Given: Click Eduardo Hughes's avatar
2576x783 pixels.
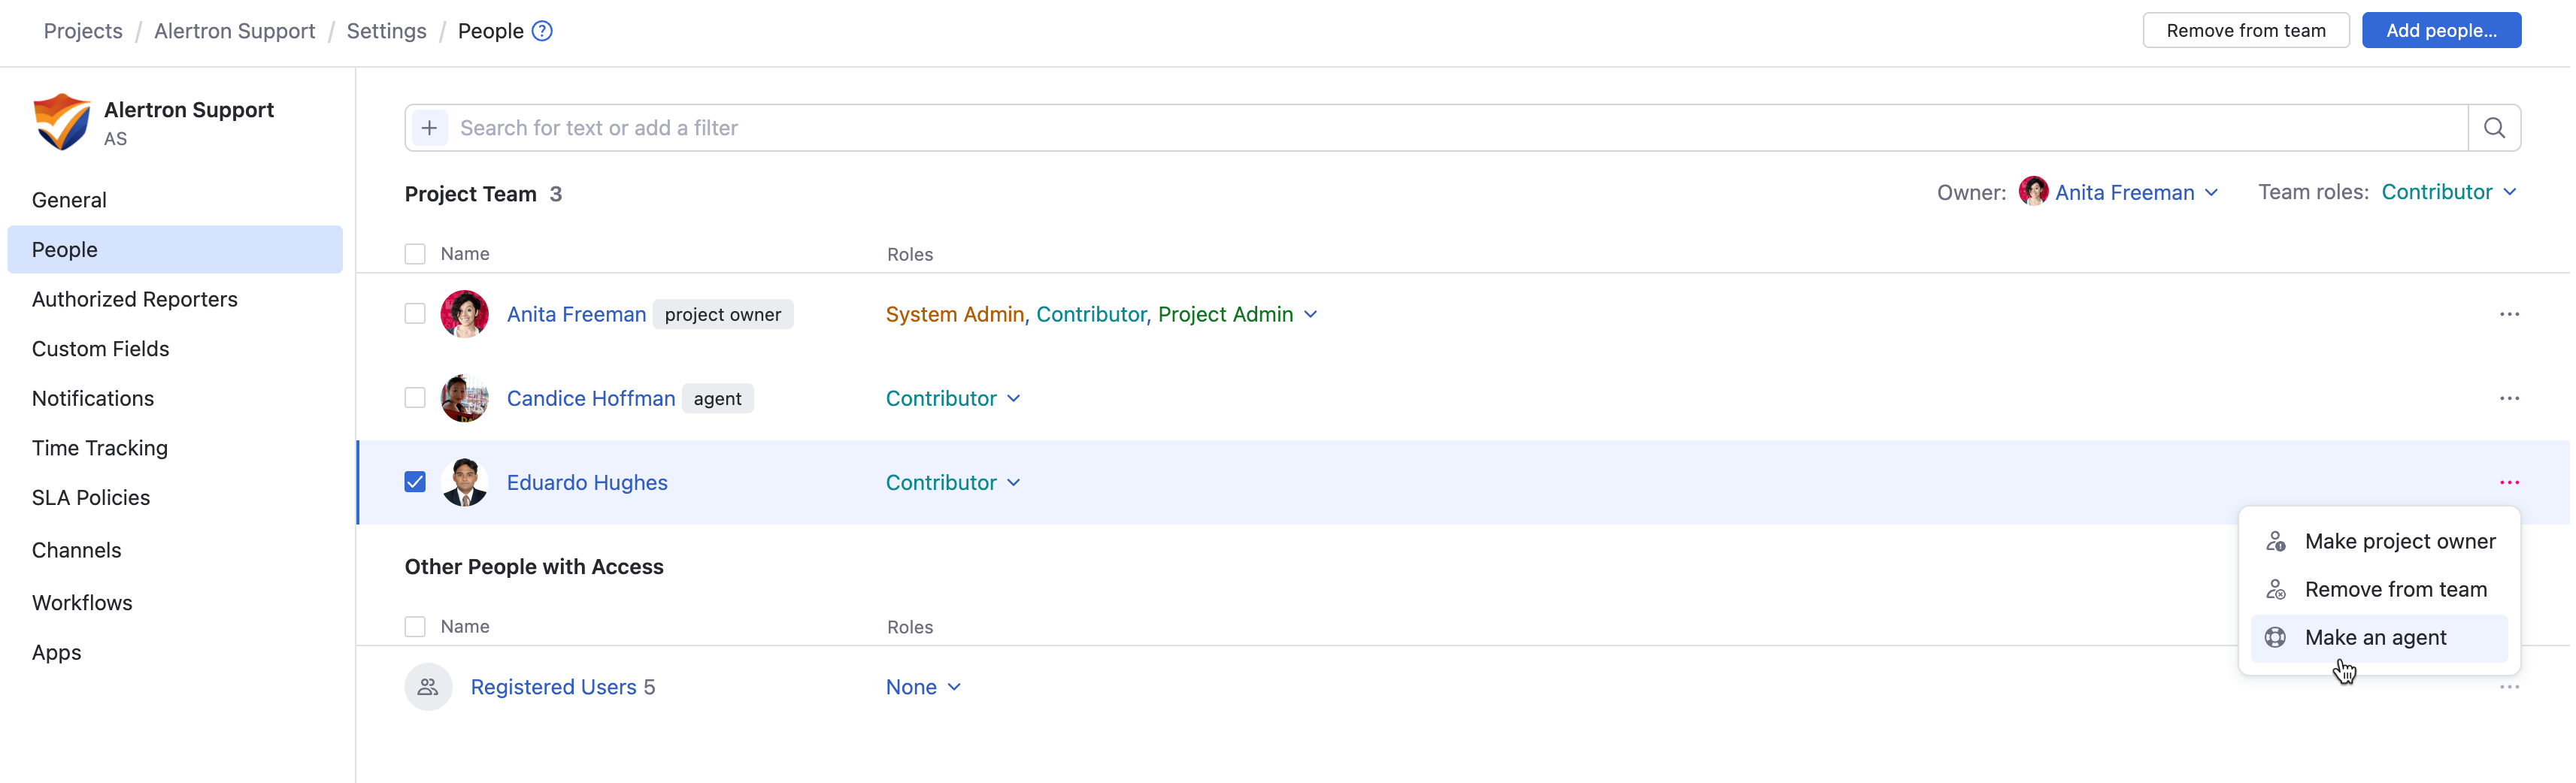Looking at the screenshot, I should click(x=465, y=482).
